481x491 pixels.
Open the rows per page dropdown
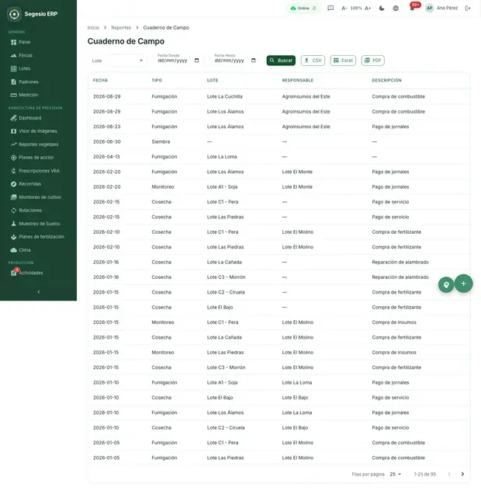pos(396,474)
